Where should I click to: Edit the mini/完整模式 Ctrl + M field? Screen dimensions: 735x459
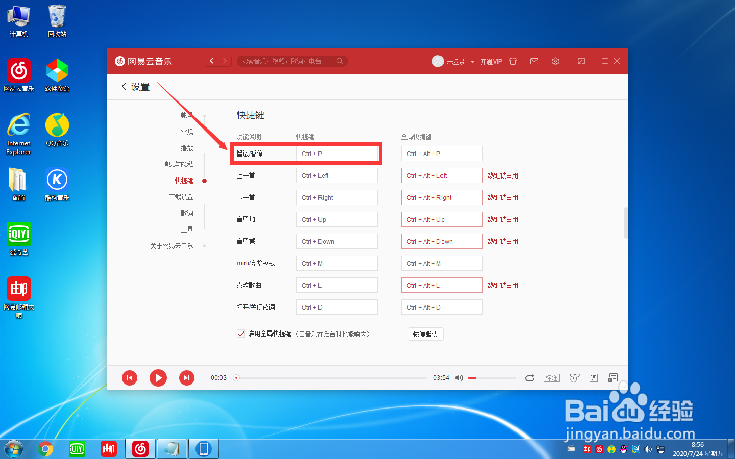337,263
